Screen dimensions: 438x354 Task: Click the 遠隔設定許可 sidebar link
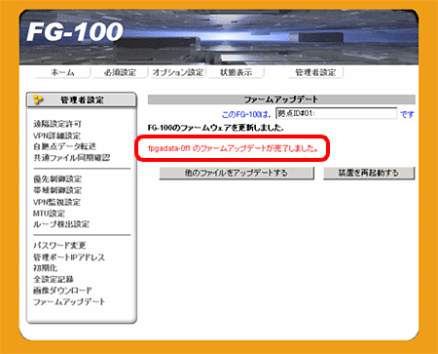click(57, 124)
